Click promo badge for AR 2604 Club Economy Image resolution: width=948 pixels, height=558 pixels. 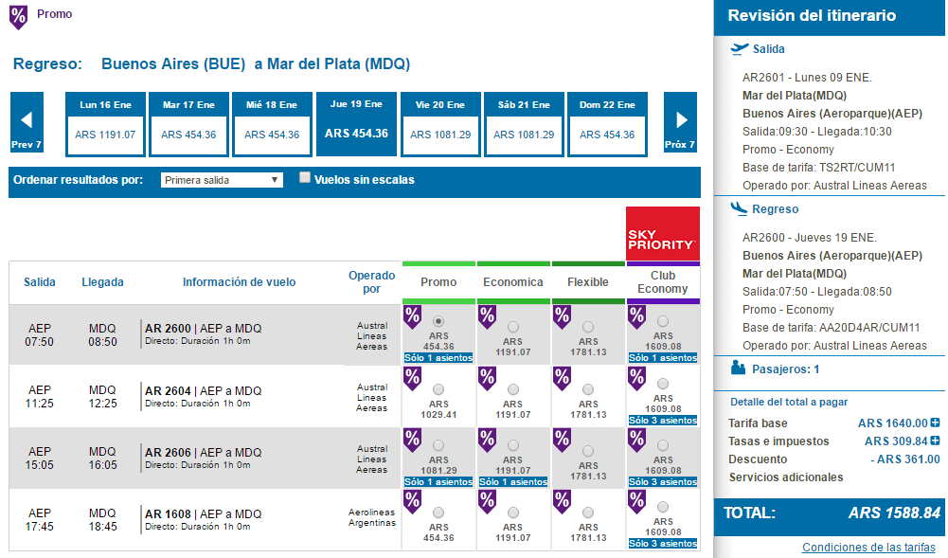point(636,379)
